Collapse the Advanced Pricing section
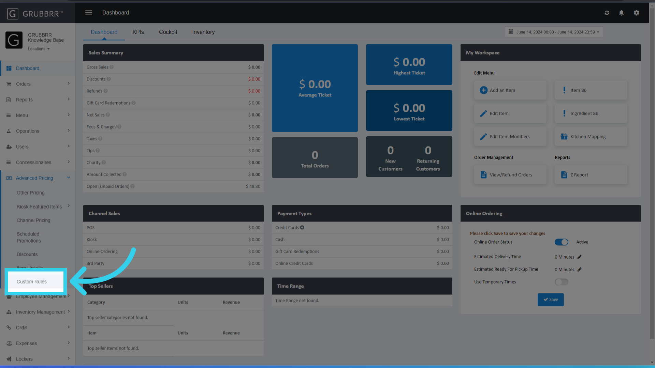 coord(69,178)
